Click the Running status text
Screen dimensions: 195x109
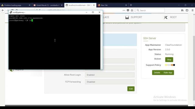pyautogui.click(x=169, y=54)
